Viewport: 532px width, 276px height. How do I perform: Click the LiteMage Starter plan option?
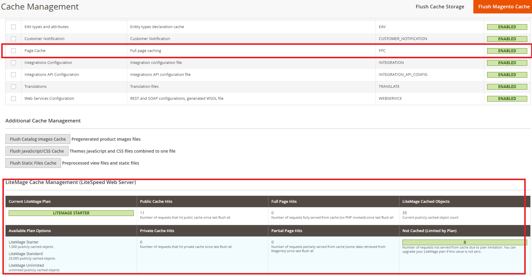[x=24, y=242]
